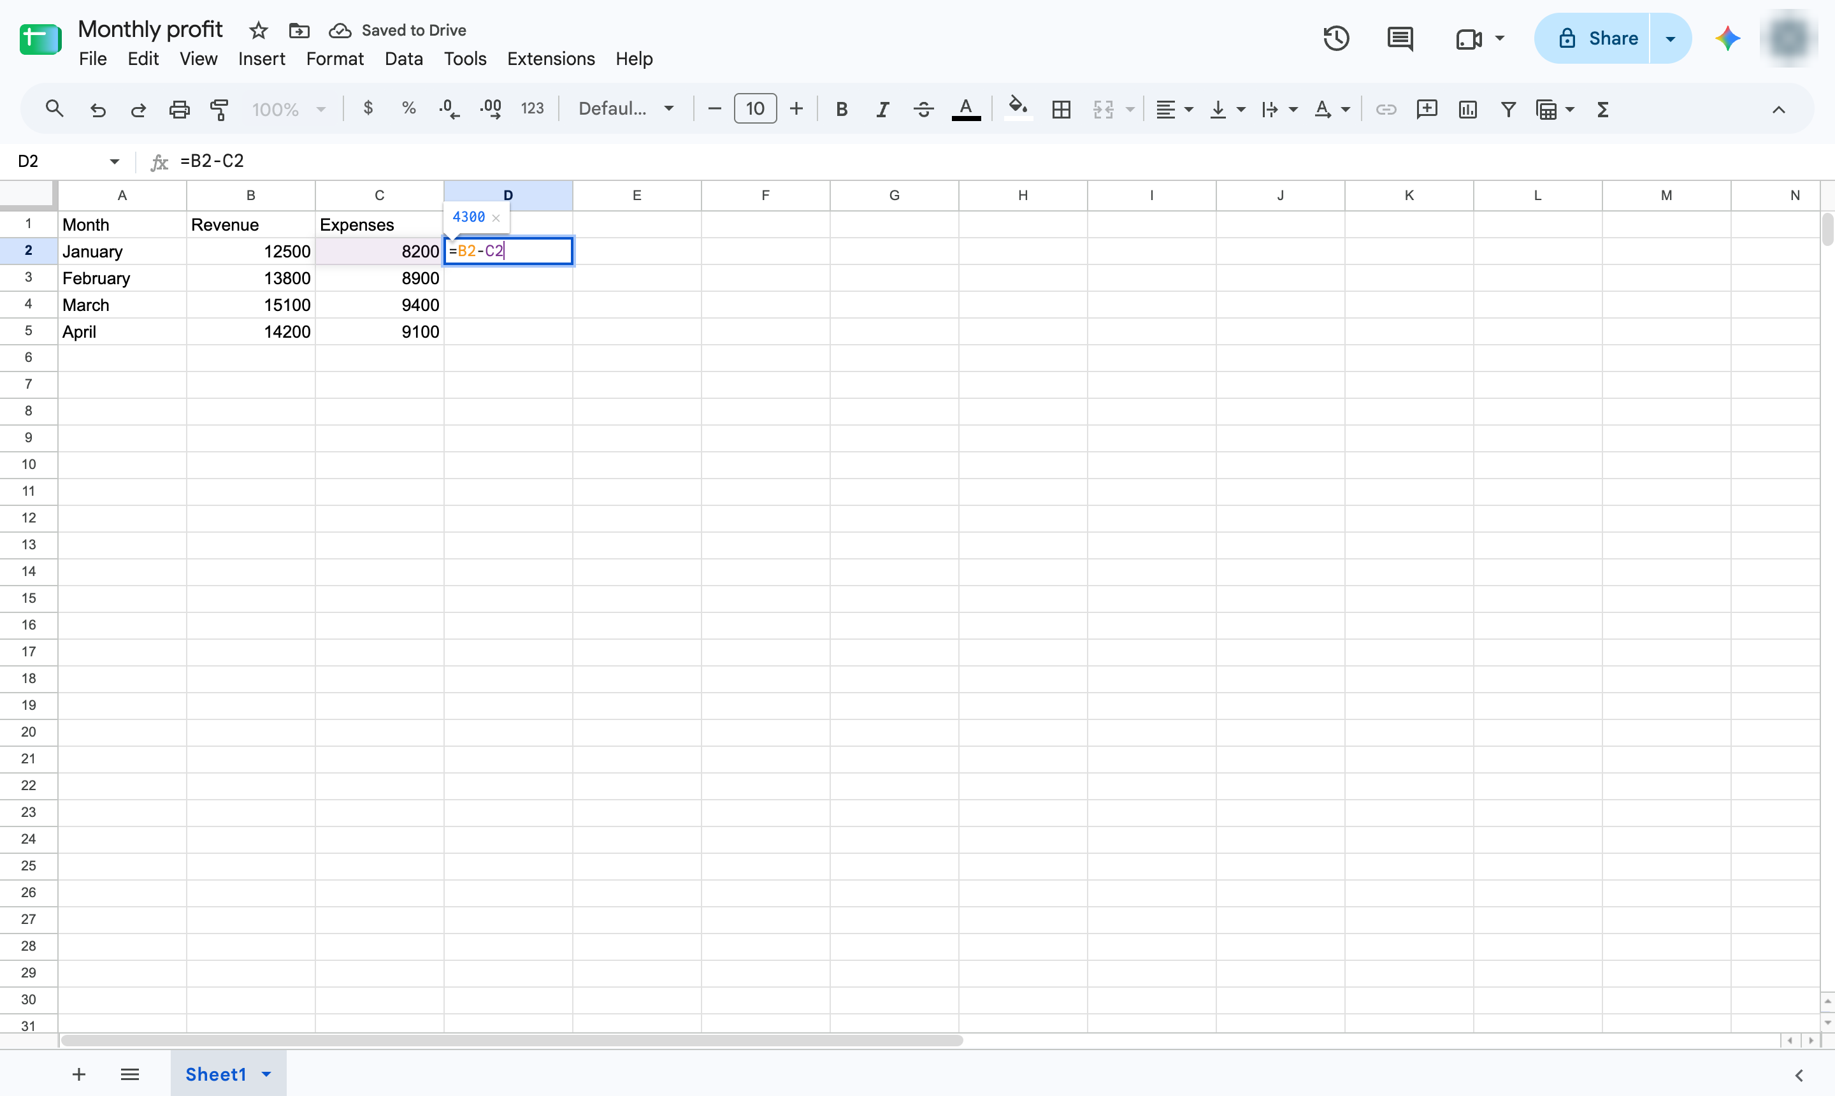Viewport: 1835px width, 1096px height.
Task: Create a filter with funnel icon
Action: coord(1509,110)
